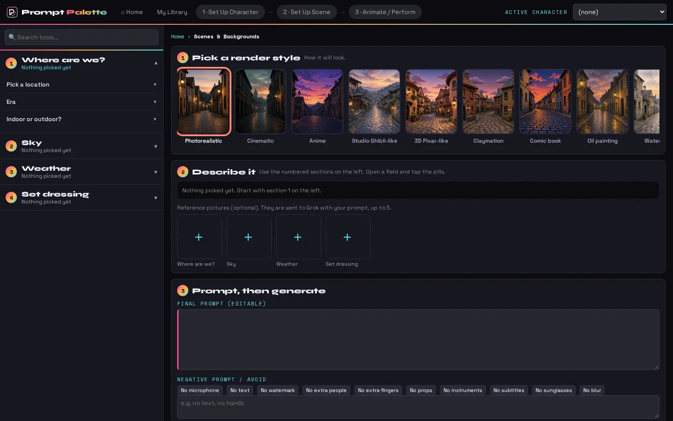
Task: Add reference picture for Set dressing
Action: tap(348, 237)
